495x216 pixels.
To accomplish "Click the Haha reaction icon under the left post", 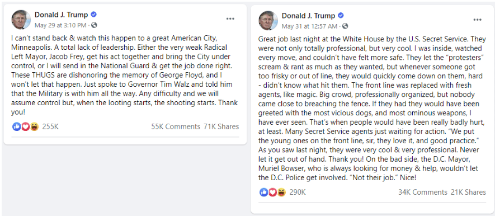I will pyautogui.click(x=35, y=126).
